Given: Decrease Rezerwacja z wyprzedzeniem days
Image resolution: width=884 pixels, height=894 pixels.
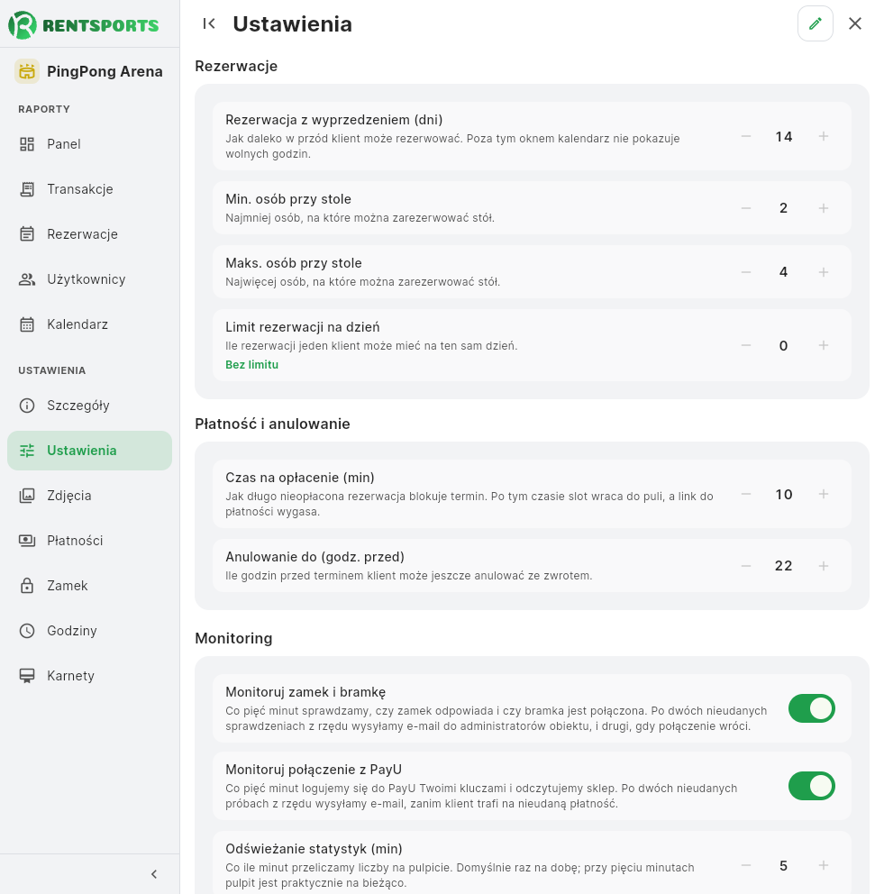Looking at the screenshot, I should 746,136.
